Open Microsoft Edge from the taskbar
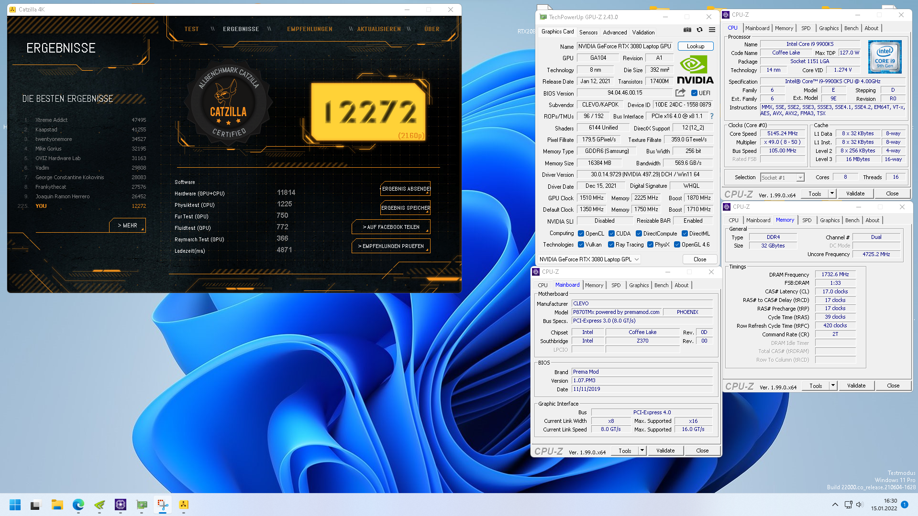Image resolution: width=918 pixels, height=516 pixels. click(x=78, y=505)
